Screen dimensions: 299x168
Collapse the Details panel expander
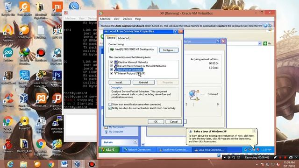point(135,142)
